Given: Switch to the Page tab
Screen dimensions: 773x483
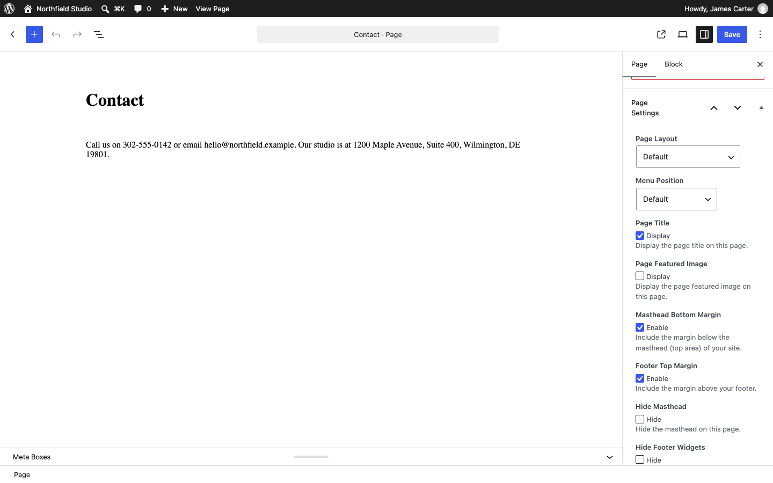Looking at the screenshot, I should pos(639,64).
